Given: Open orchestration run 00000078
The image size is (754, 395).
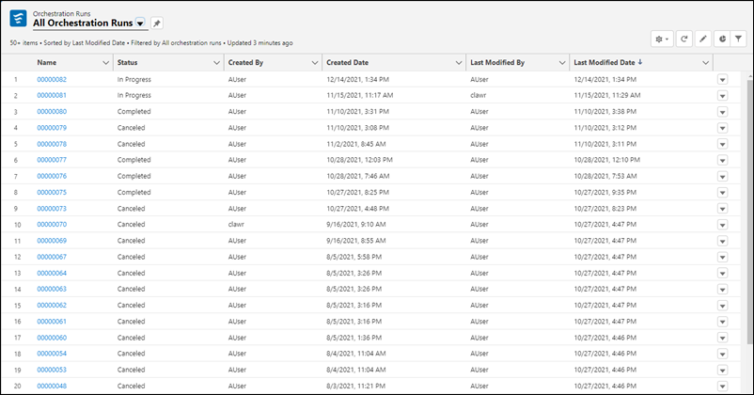Looking at the screenshot, I should [52, 144].
